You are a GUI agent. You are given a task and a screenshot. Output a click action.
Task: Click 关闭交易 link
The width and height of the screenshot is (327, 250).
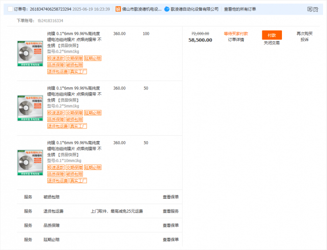pos(272,43)
